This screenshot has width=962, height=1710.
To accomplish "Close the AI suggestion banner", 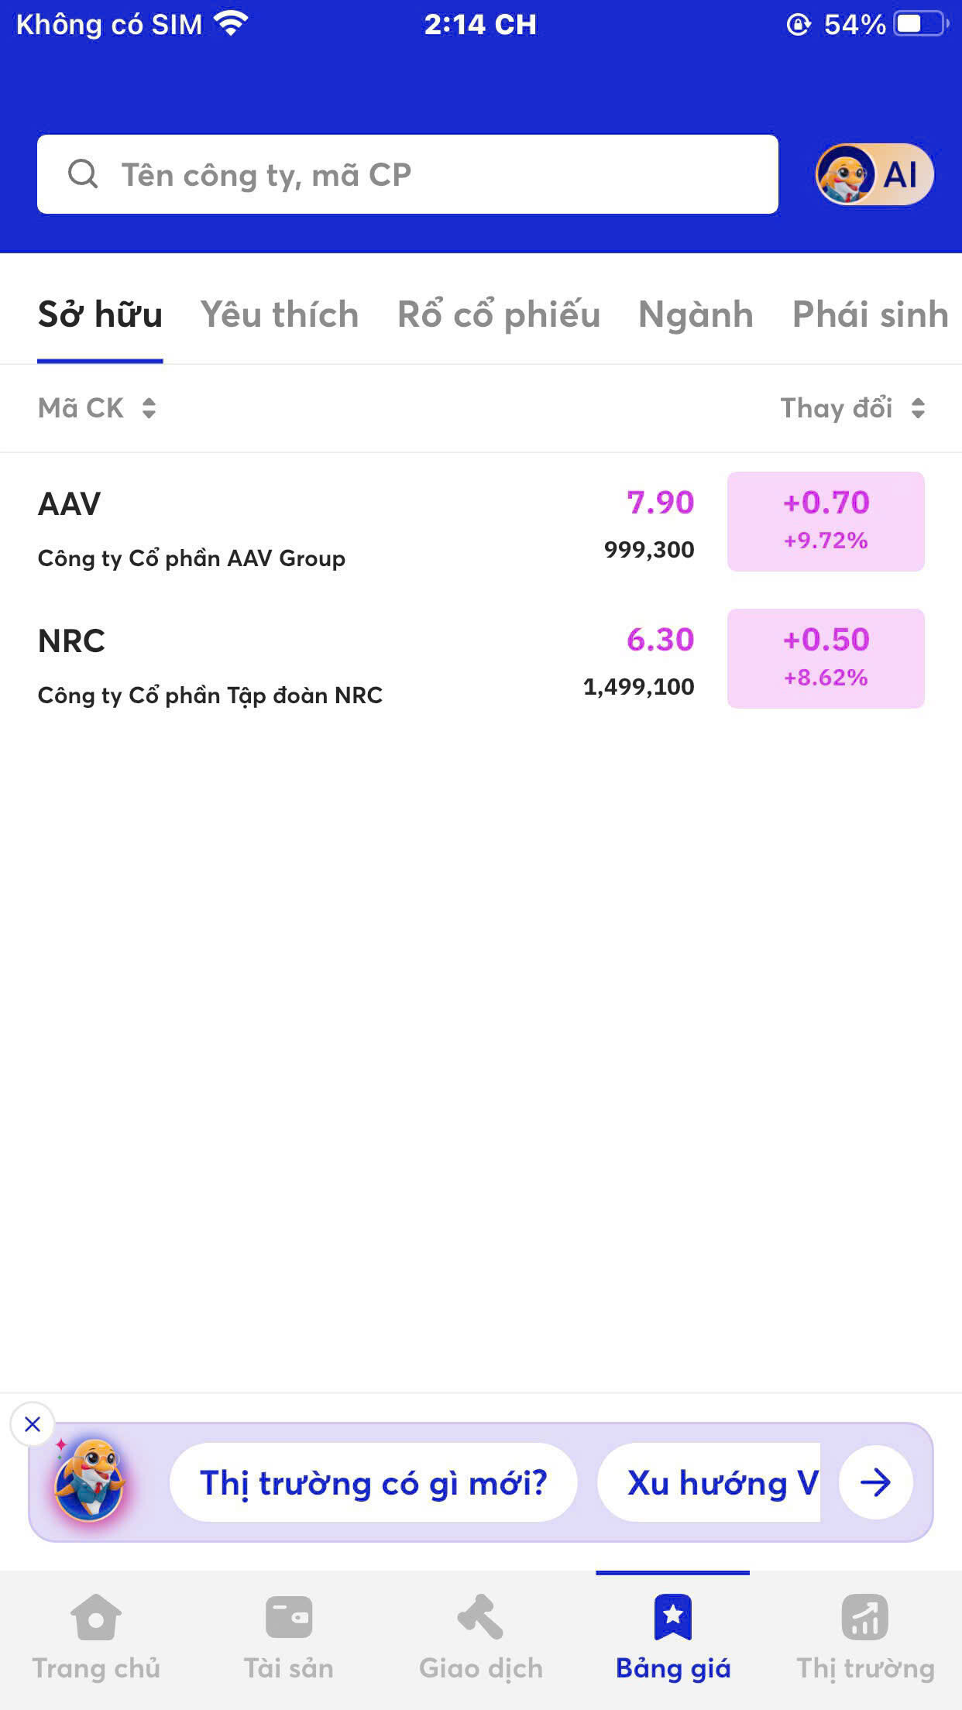I will [33, 1423].
